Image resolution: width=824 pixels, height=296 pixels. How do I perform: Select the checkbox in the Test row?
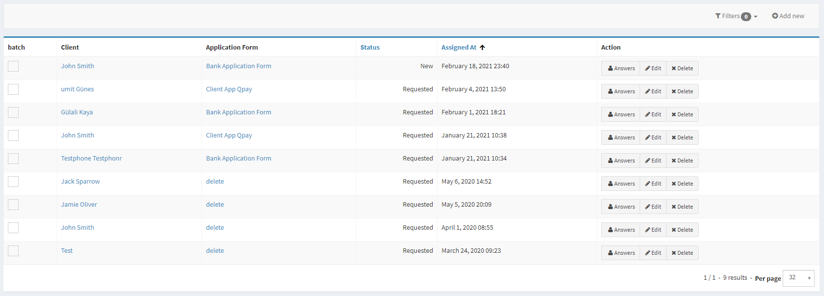tap(13, 251)
